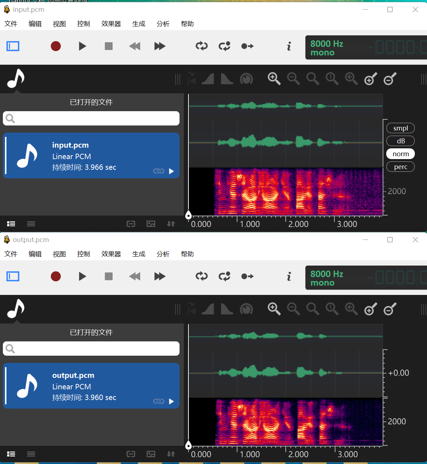The width and height of the screenshot is (427, 464).
Task: Click playhead marker at 0.000 in input.pcm timeline
Action: 188,215
